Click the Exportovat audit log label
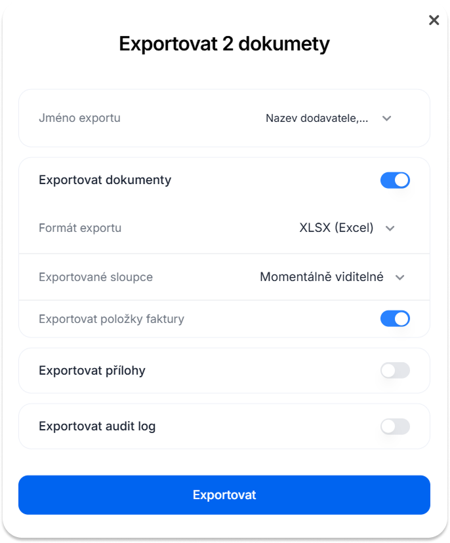The height and width of the screenshot is (543, 450). (x=97, y=426)
